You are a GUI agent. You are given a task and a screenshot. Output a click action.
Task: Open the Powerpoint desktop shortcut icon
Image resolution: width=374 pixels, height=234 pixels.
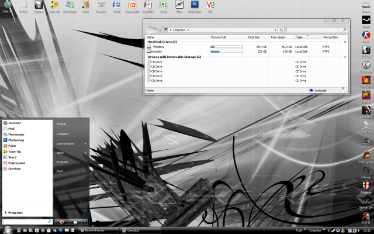point(132,6)
